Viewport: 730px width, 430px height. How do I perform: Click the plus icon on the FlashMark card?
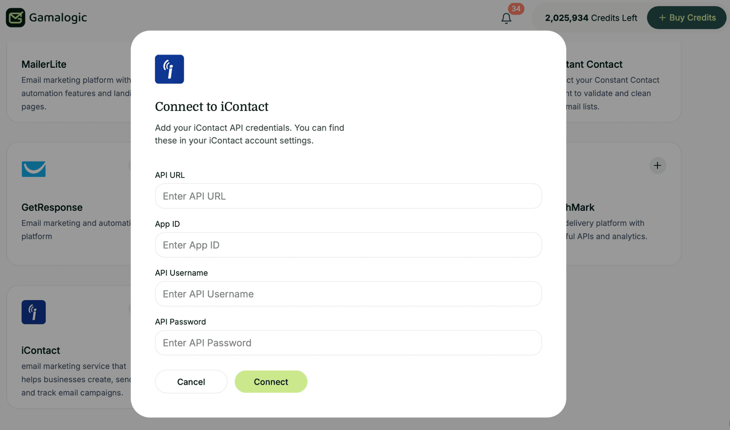[658, 165]
